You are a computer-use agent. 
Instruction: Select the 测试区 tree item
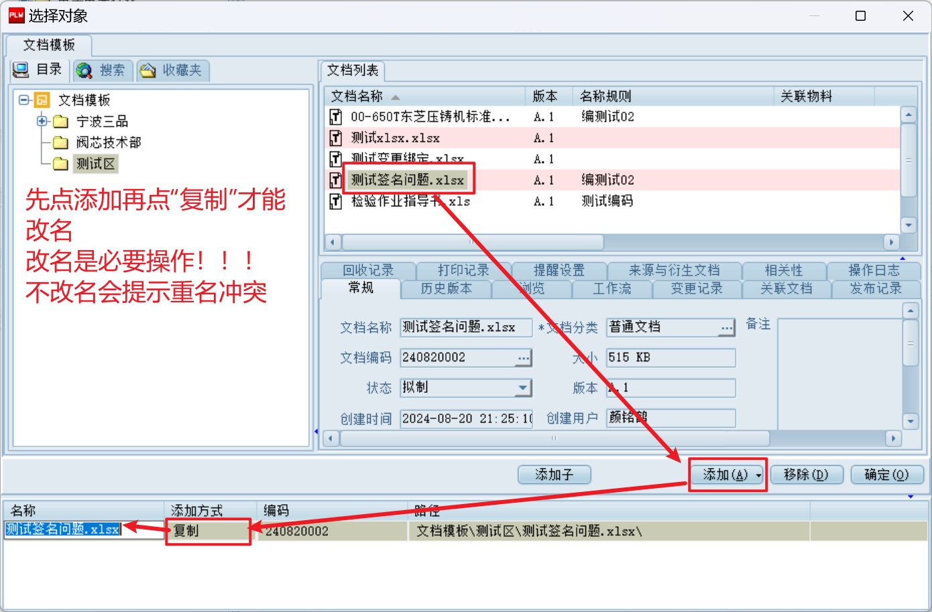(95, 164)
